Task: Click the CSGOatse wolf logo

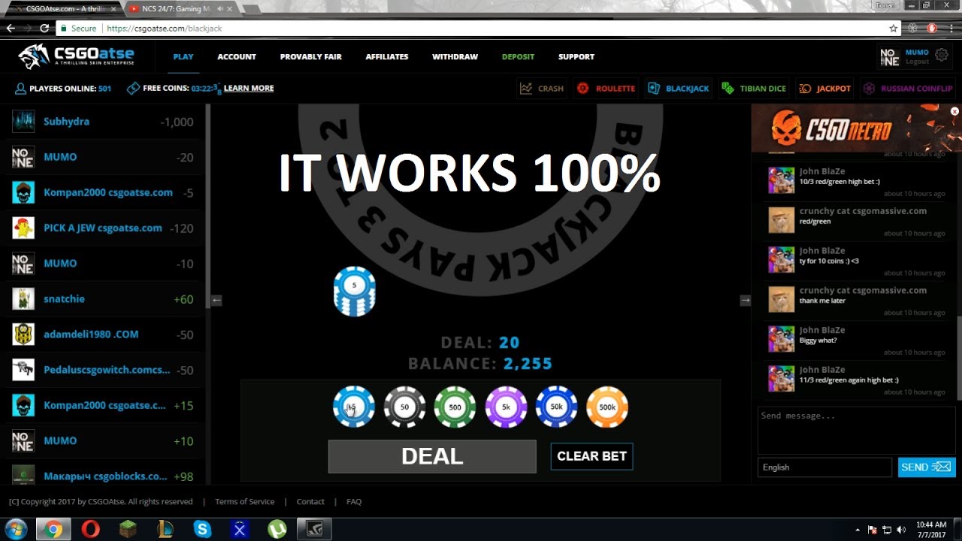Action: pyautogui.click(x=77, y=56)
